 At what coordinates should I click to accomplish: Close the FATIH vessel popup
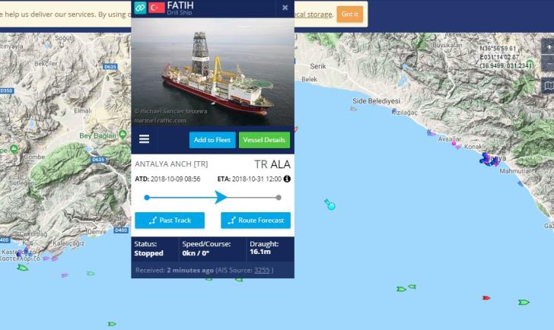(285, 8)
